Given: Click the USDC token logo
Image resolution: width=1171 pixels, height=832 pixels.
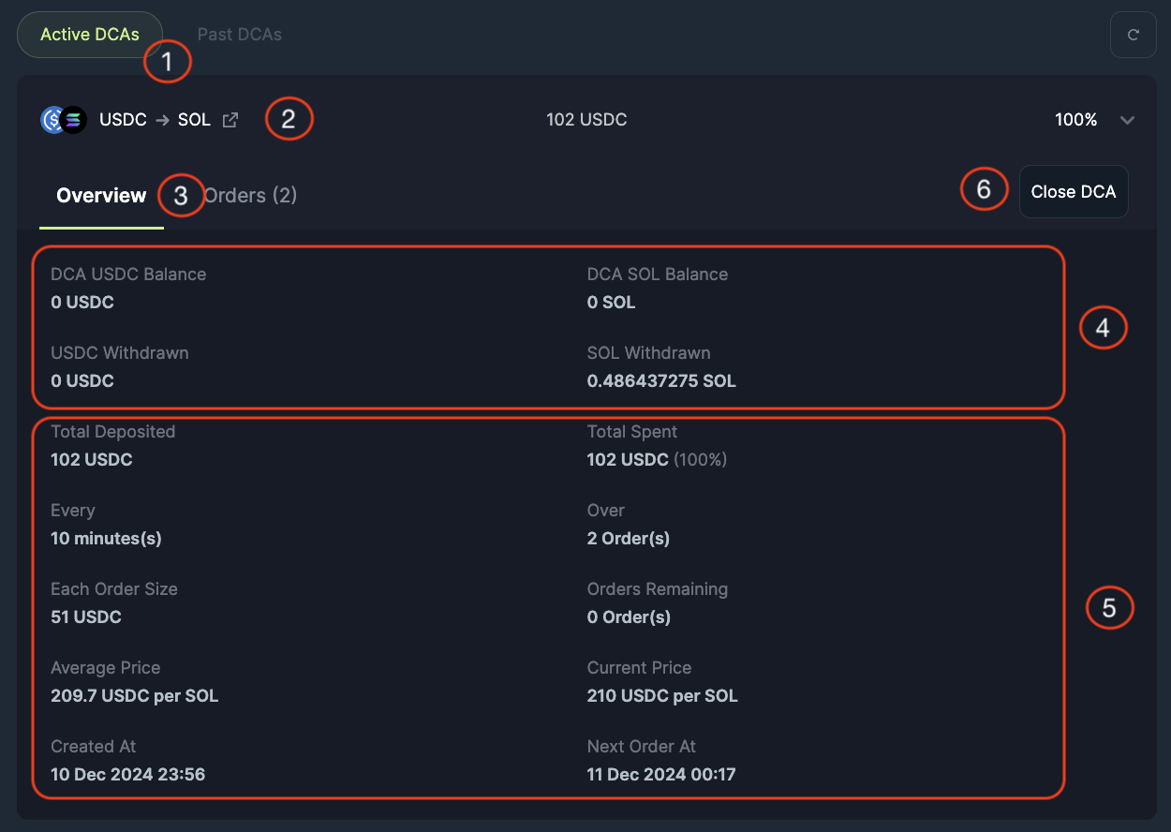Looking at the screenshot, I should coord(52,120).
